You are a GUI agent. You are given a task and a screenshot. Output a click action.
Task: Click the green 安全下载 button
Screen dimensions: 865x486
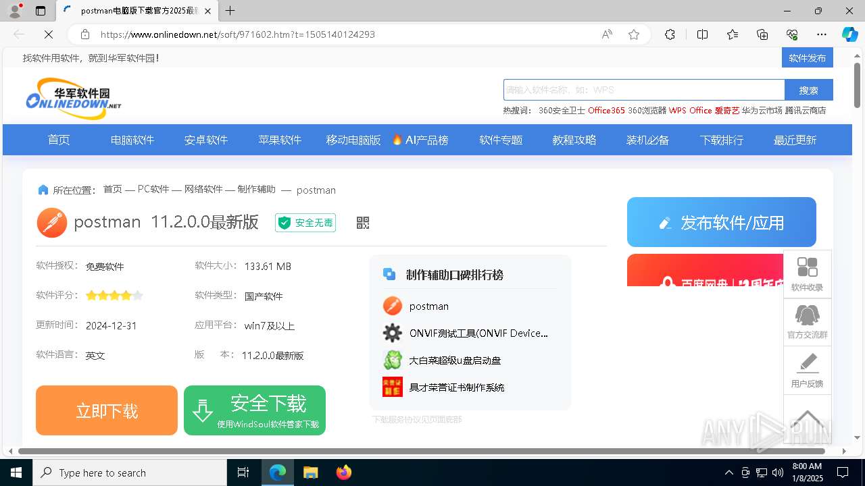tap(255, 410)
